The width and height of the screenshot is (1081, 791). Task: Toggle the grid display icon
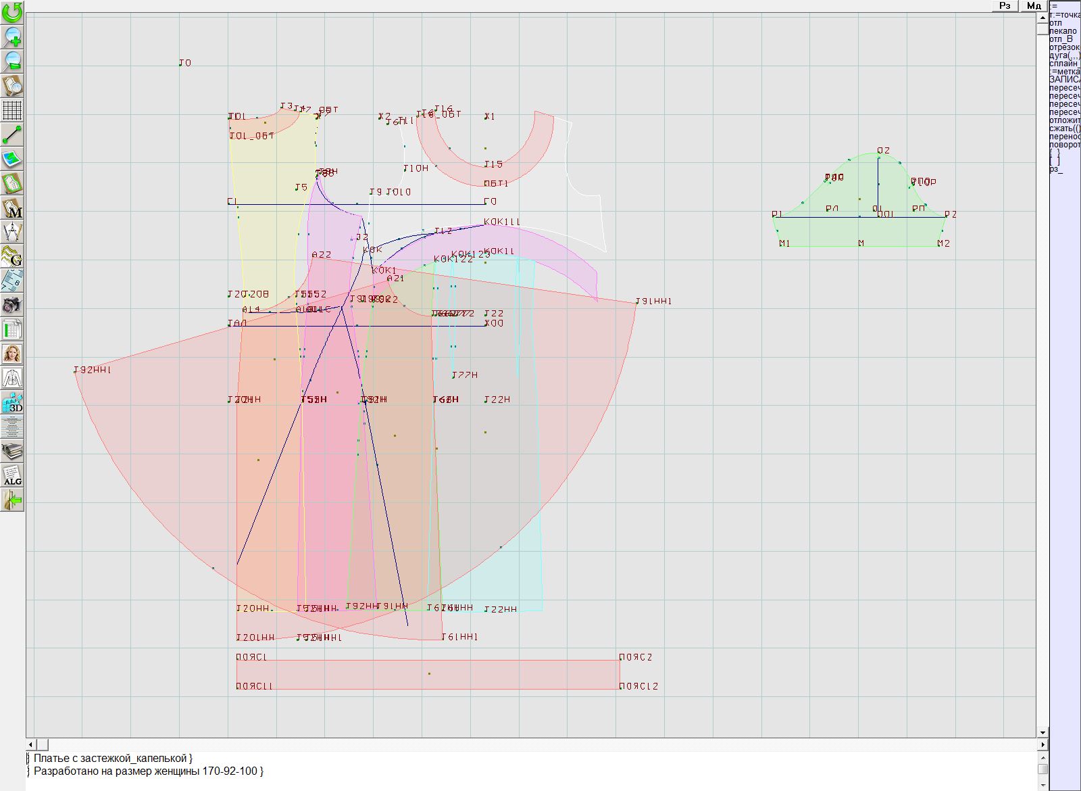[x=12, y=110]
